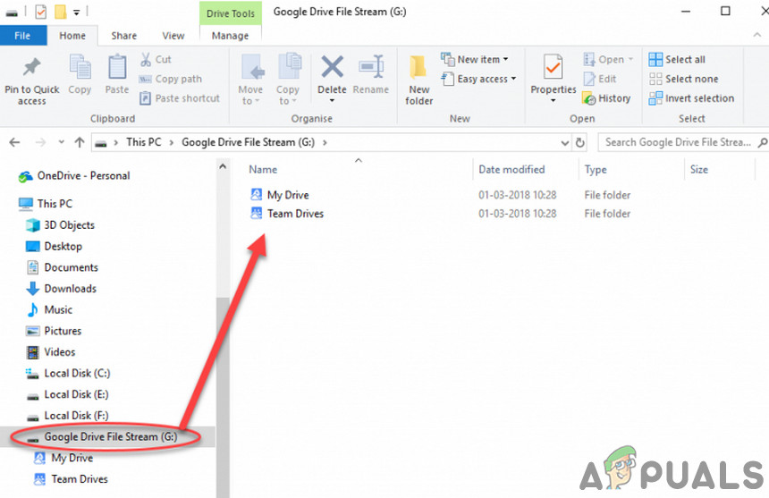Open the recent locations dropdown arrow
Image resolution: width=769 pixels, height=498 pixels.
point(62,143)
